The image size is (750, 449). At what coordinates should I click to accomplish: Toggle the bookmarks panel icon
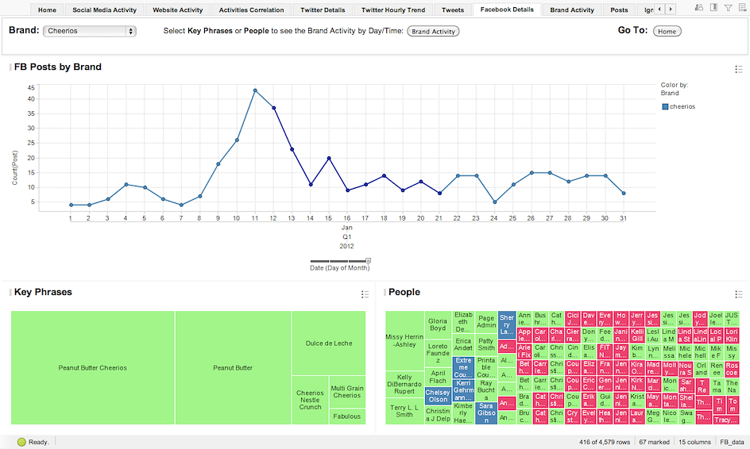[x=713, y=8]
